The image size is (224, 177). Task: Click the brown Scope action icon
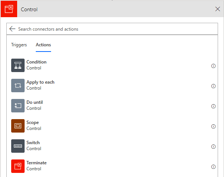18,126
